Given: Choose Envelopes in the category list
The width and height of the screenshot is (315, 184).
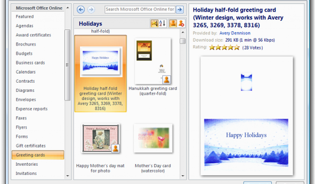Looking at the screenshot, I should (x=26, y=99).
